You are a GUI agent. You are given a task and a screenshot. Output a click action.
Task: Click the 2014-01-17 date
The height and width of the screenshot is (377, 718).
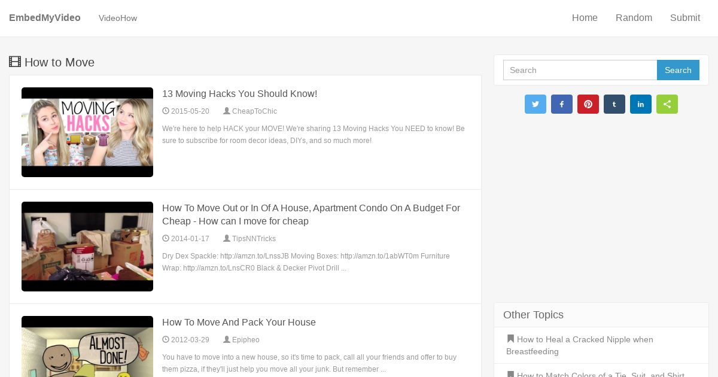(x=190, y=239)
